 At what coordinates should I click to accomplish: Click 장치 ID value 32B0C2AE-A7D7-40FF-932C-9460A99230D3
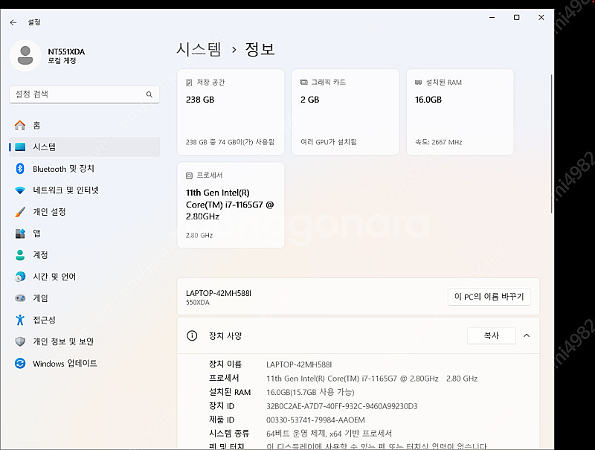[342, 406]
